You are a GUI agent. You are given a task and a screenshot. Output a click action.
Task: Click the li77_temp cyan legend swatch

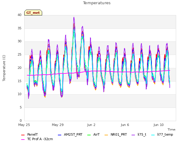coord(153,135)
